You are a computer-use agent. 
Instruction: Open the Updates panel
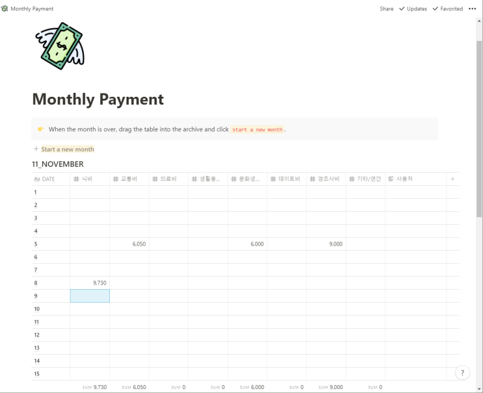pos(413,8)
